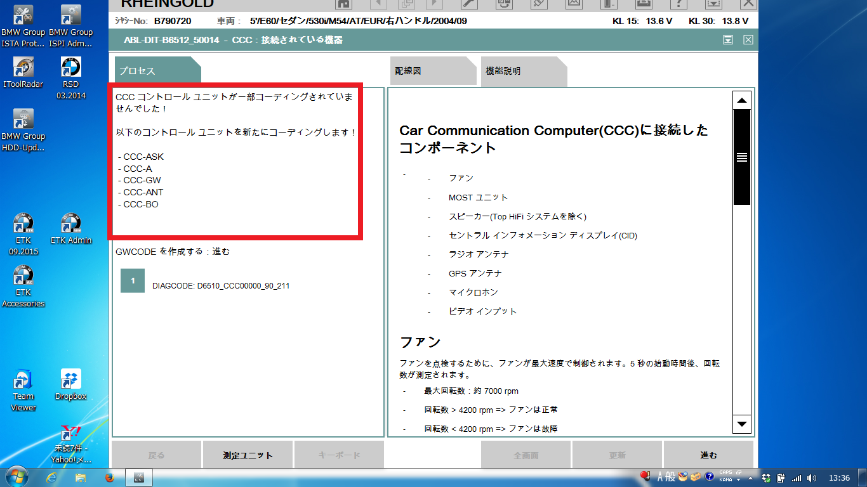Click the 更新 button
Screen dimensions: 867x487
click(x=617, y=455)
